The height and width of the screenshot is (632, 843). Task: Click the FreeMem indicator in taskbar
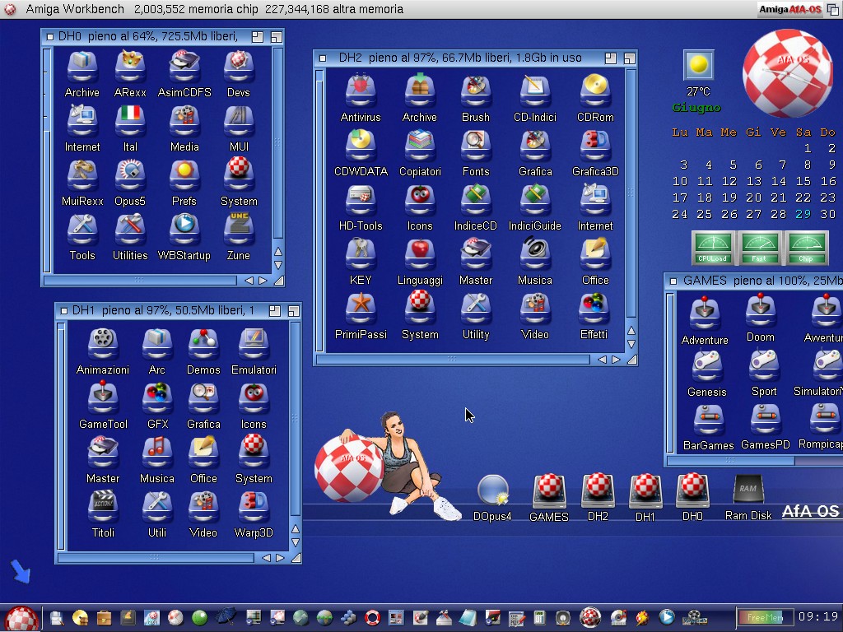pos(765,617)
